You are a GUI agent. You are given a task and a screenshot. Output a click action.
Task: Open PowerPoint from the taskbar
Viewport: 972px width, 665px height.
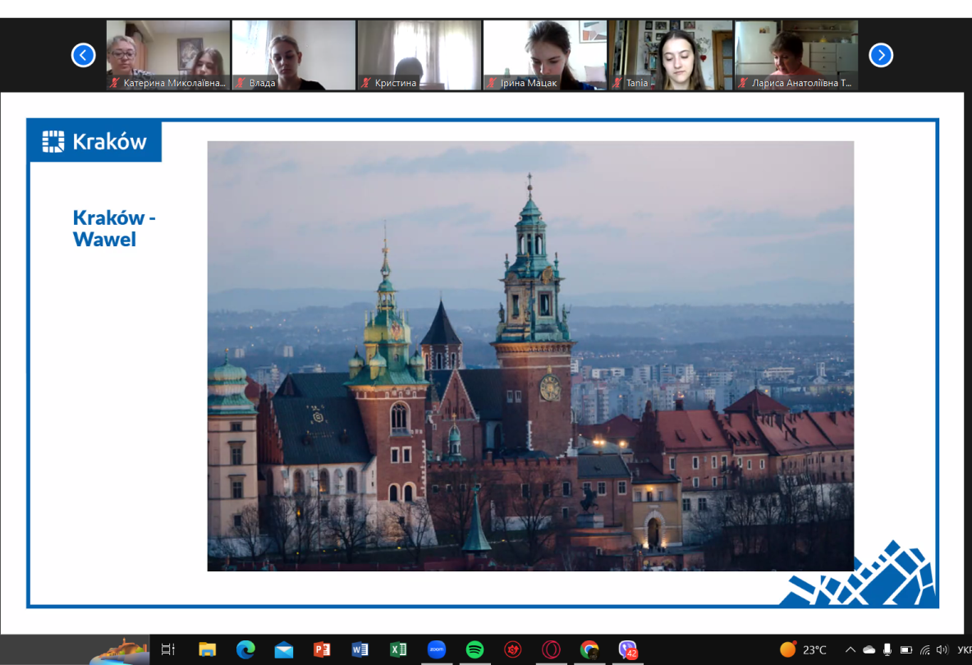[x=322, y=649]
